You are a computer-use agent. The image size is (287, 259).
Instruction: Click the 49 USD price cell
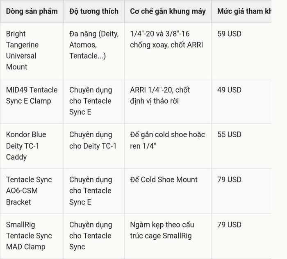241,101
